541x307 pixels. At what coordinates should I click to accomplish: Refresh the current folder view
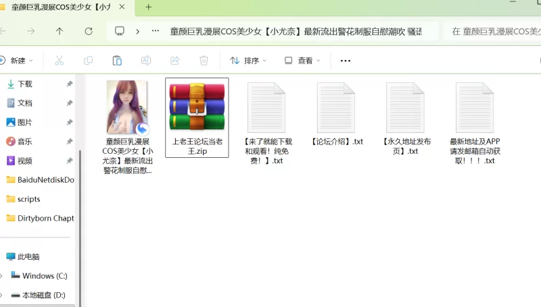coord(89,31)
